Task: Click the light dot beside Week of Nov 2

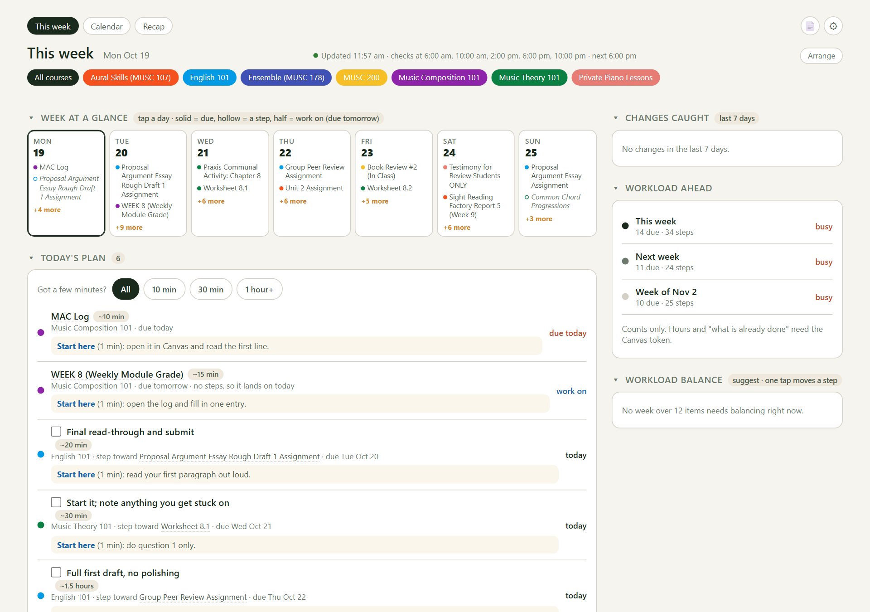Action: 625,296
